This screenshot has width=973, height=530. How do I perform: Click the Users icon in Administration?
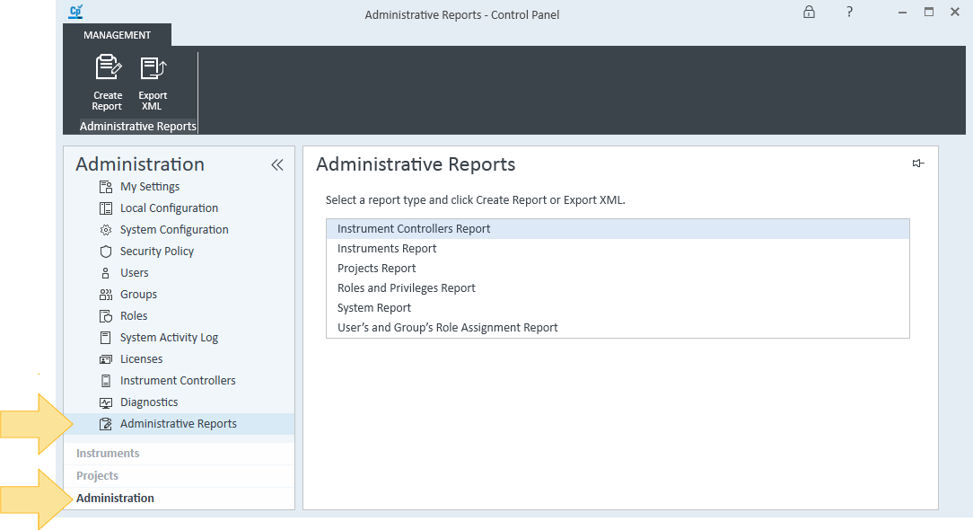click(106, 272)
